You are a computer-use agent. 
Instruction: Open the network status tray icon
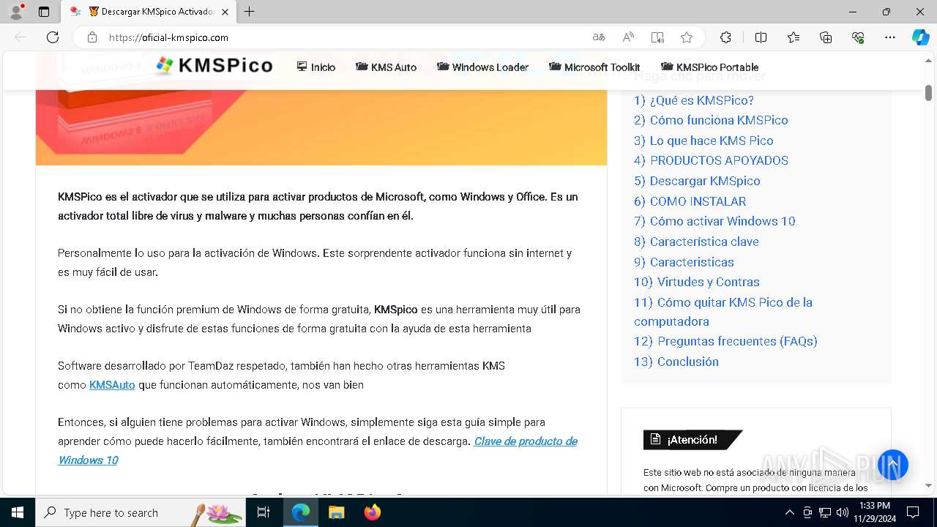[825, 512]
